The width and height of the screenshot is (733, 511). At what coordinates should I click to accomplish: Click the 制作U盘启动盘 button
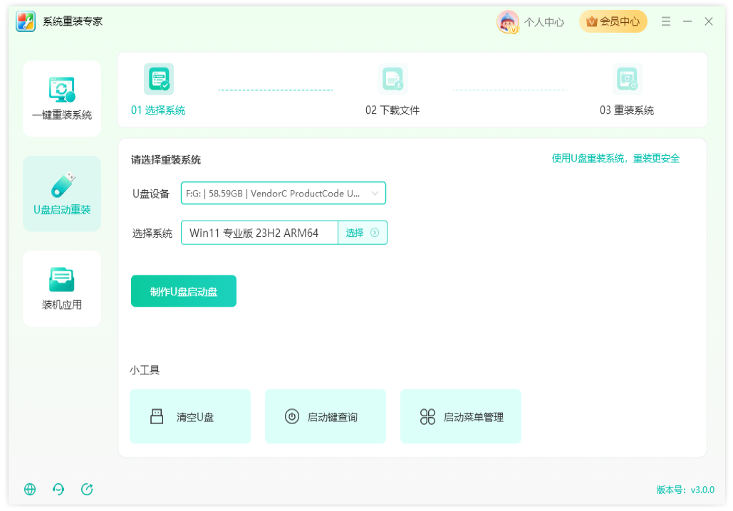[x=184, y=292]
